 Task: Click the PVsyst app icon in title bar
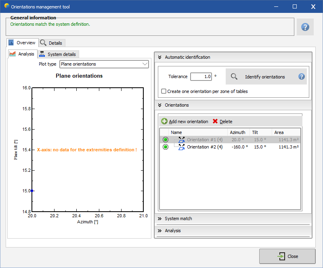point(7,6)
